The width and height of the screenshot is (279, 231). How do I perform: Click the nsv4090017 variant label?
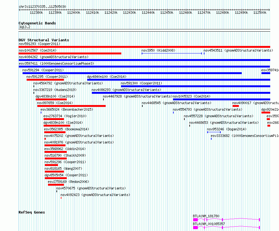255,103
